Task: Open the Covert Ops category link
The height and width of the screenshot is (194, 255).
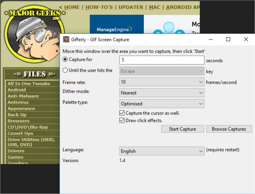Action: click(20, 133)
